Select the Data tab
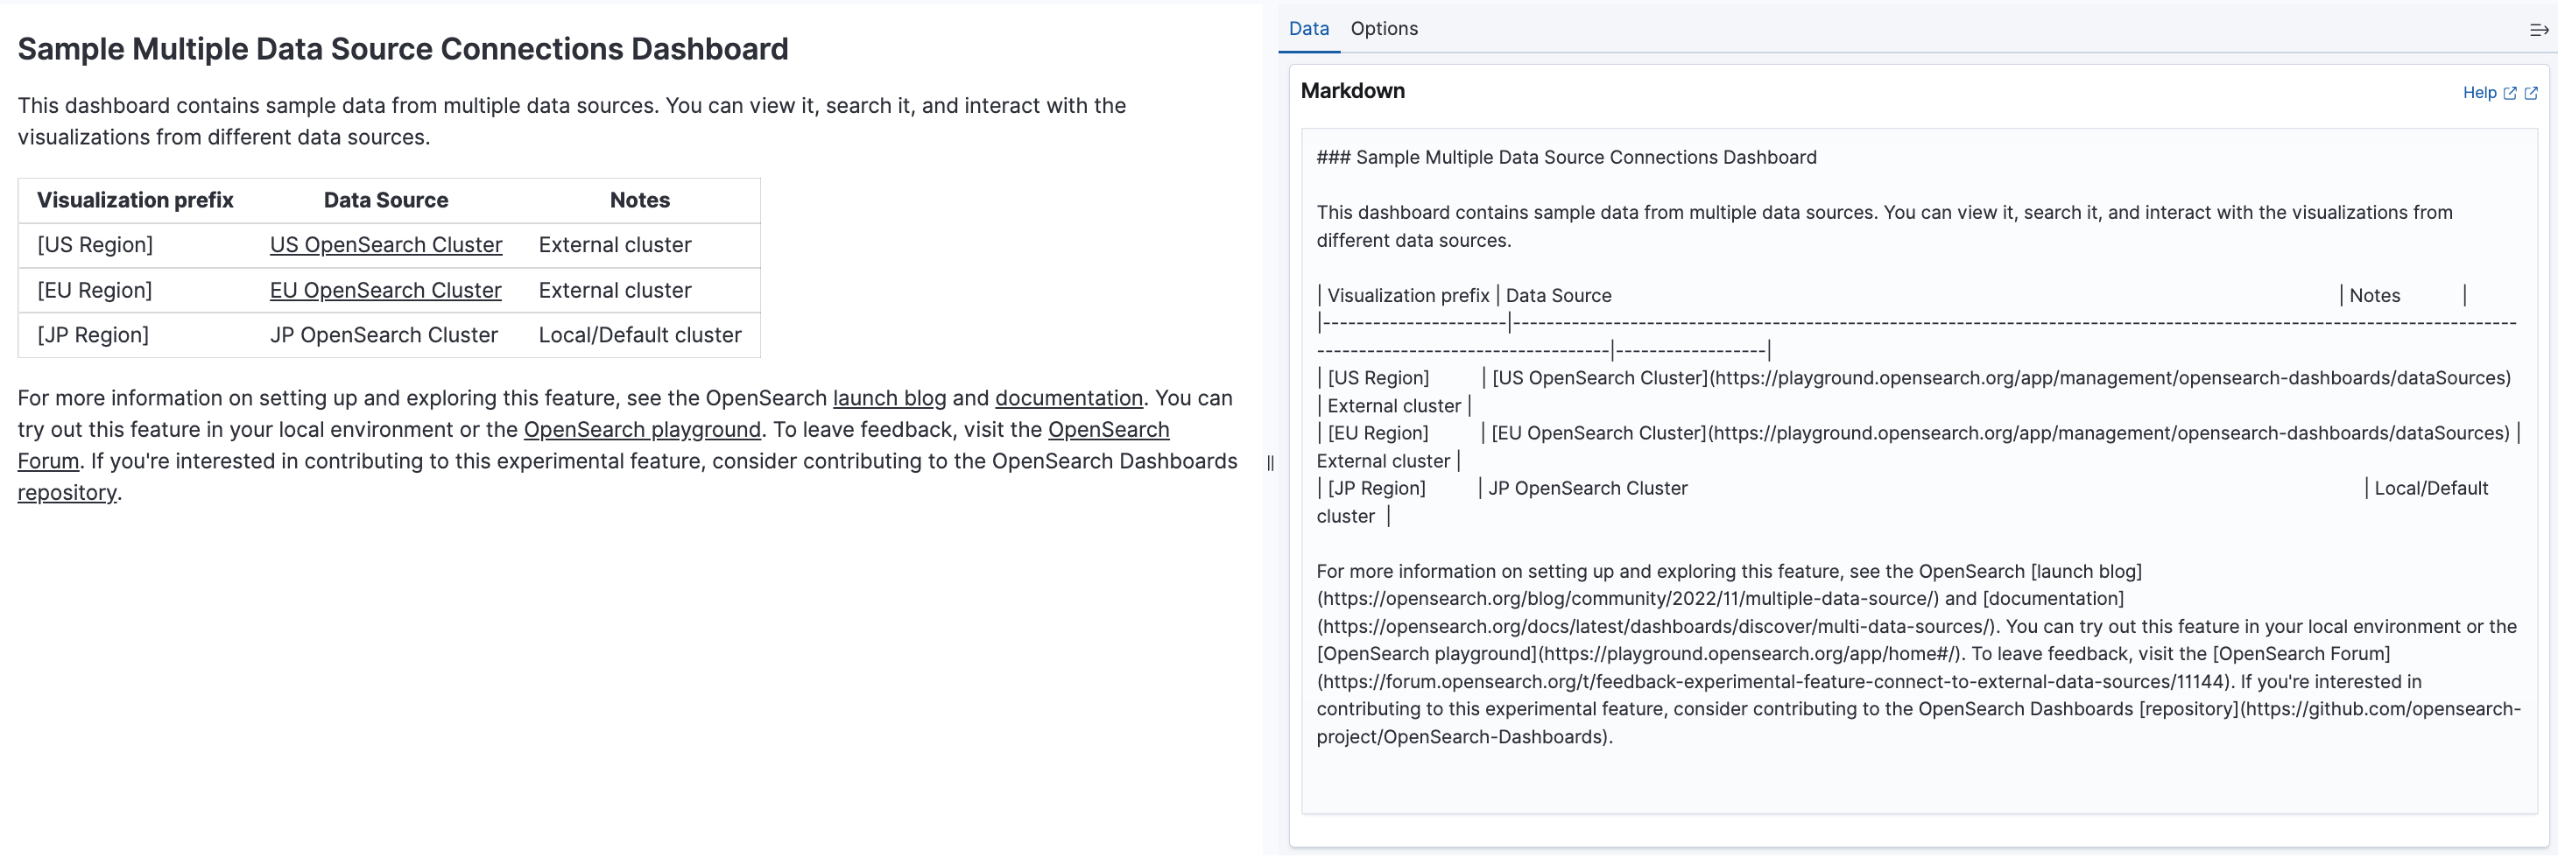The image size is (2558, 858). [1307, 28]
